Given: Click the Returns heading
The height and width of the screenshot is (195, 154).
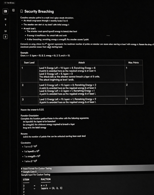Looking at the screenshot, I should 24,134.
